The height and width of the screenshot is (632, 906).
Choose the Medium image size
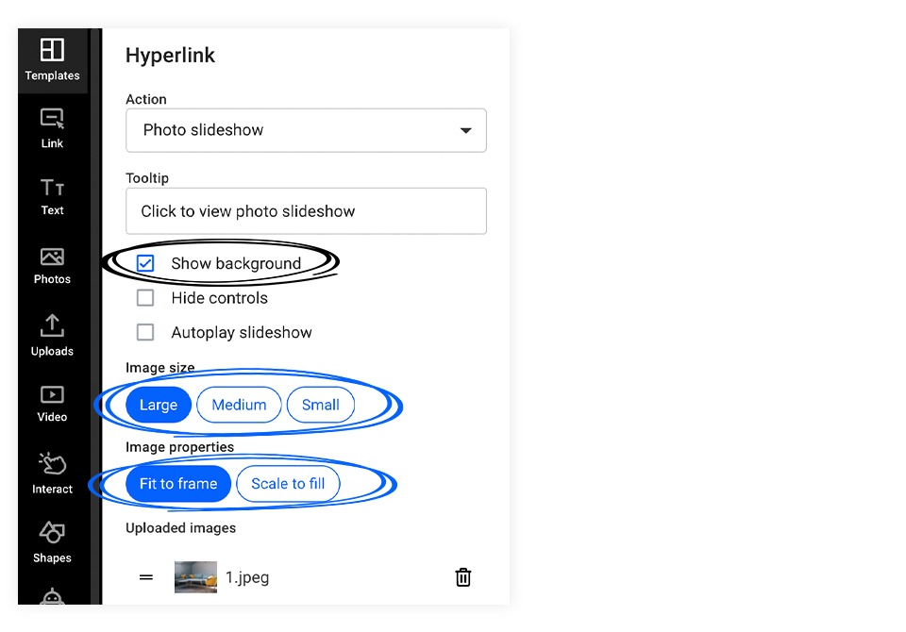point(239,405)
